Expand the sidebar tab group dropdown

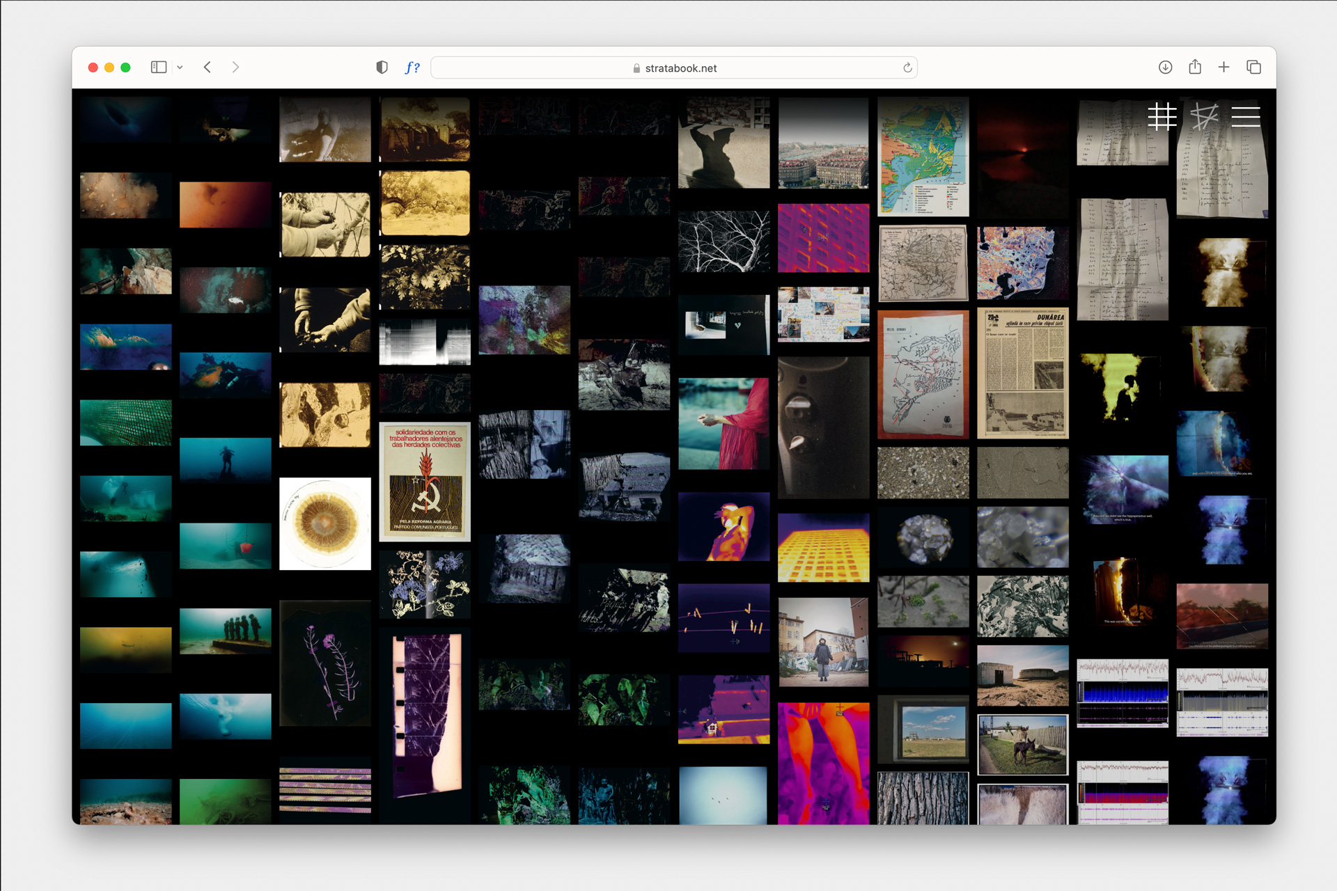pos(180,68)
